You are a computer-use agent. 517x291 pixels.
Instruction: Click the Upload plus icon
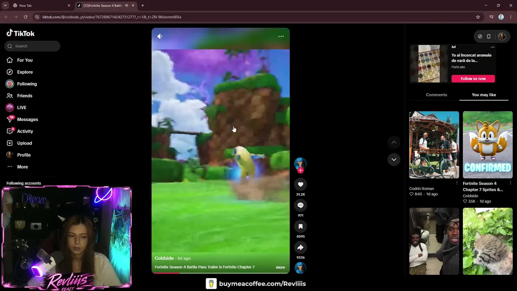tap(10, 143)
